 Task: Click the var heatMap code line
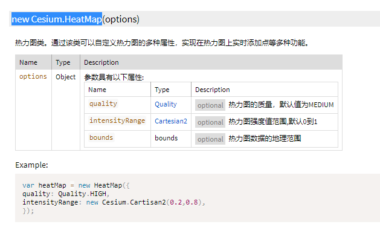click(76, 185)
